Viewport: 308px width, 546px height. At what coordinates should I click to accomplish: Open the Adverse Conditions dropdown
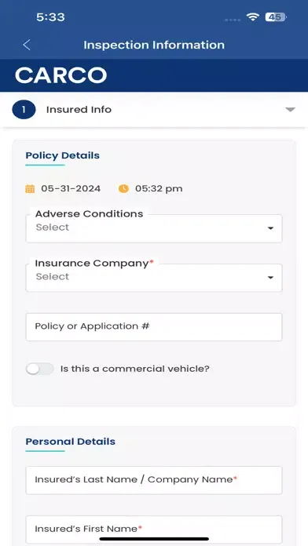pyautogui.click(x=154, y=228)
